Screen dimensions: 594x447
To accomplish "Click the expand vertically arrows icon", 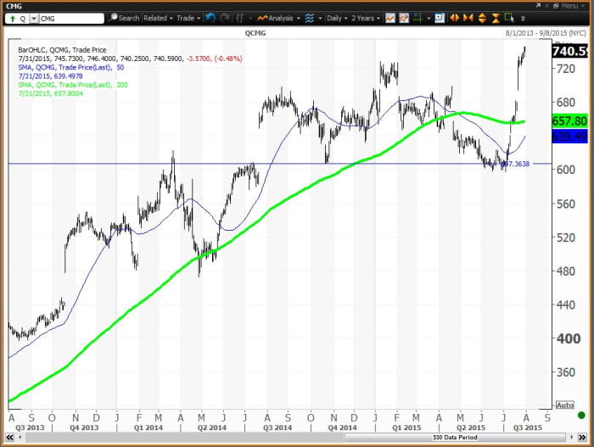I will (x=482, y=18).
